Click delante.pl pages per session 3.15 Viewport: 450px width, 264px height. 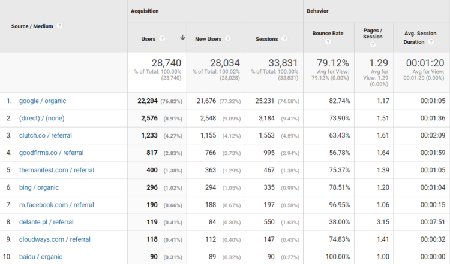(383, 222)
